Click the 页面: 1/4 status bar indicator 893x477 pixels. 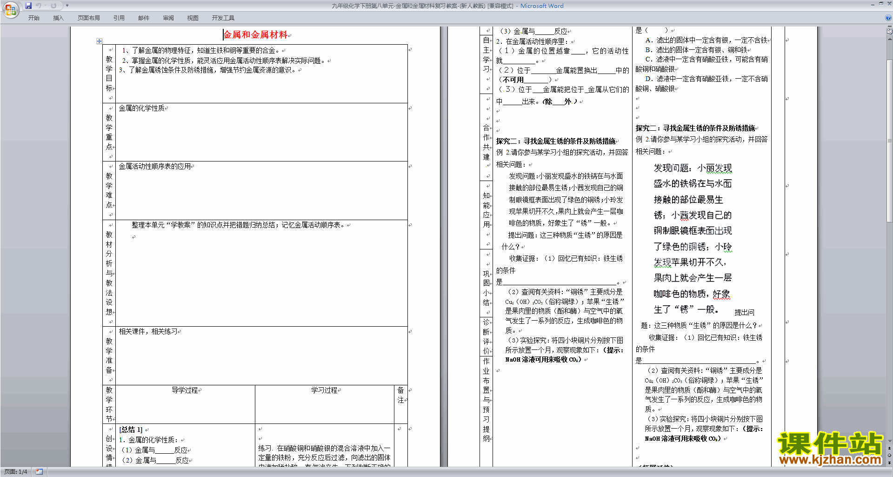[x=16, y=472]
